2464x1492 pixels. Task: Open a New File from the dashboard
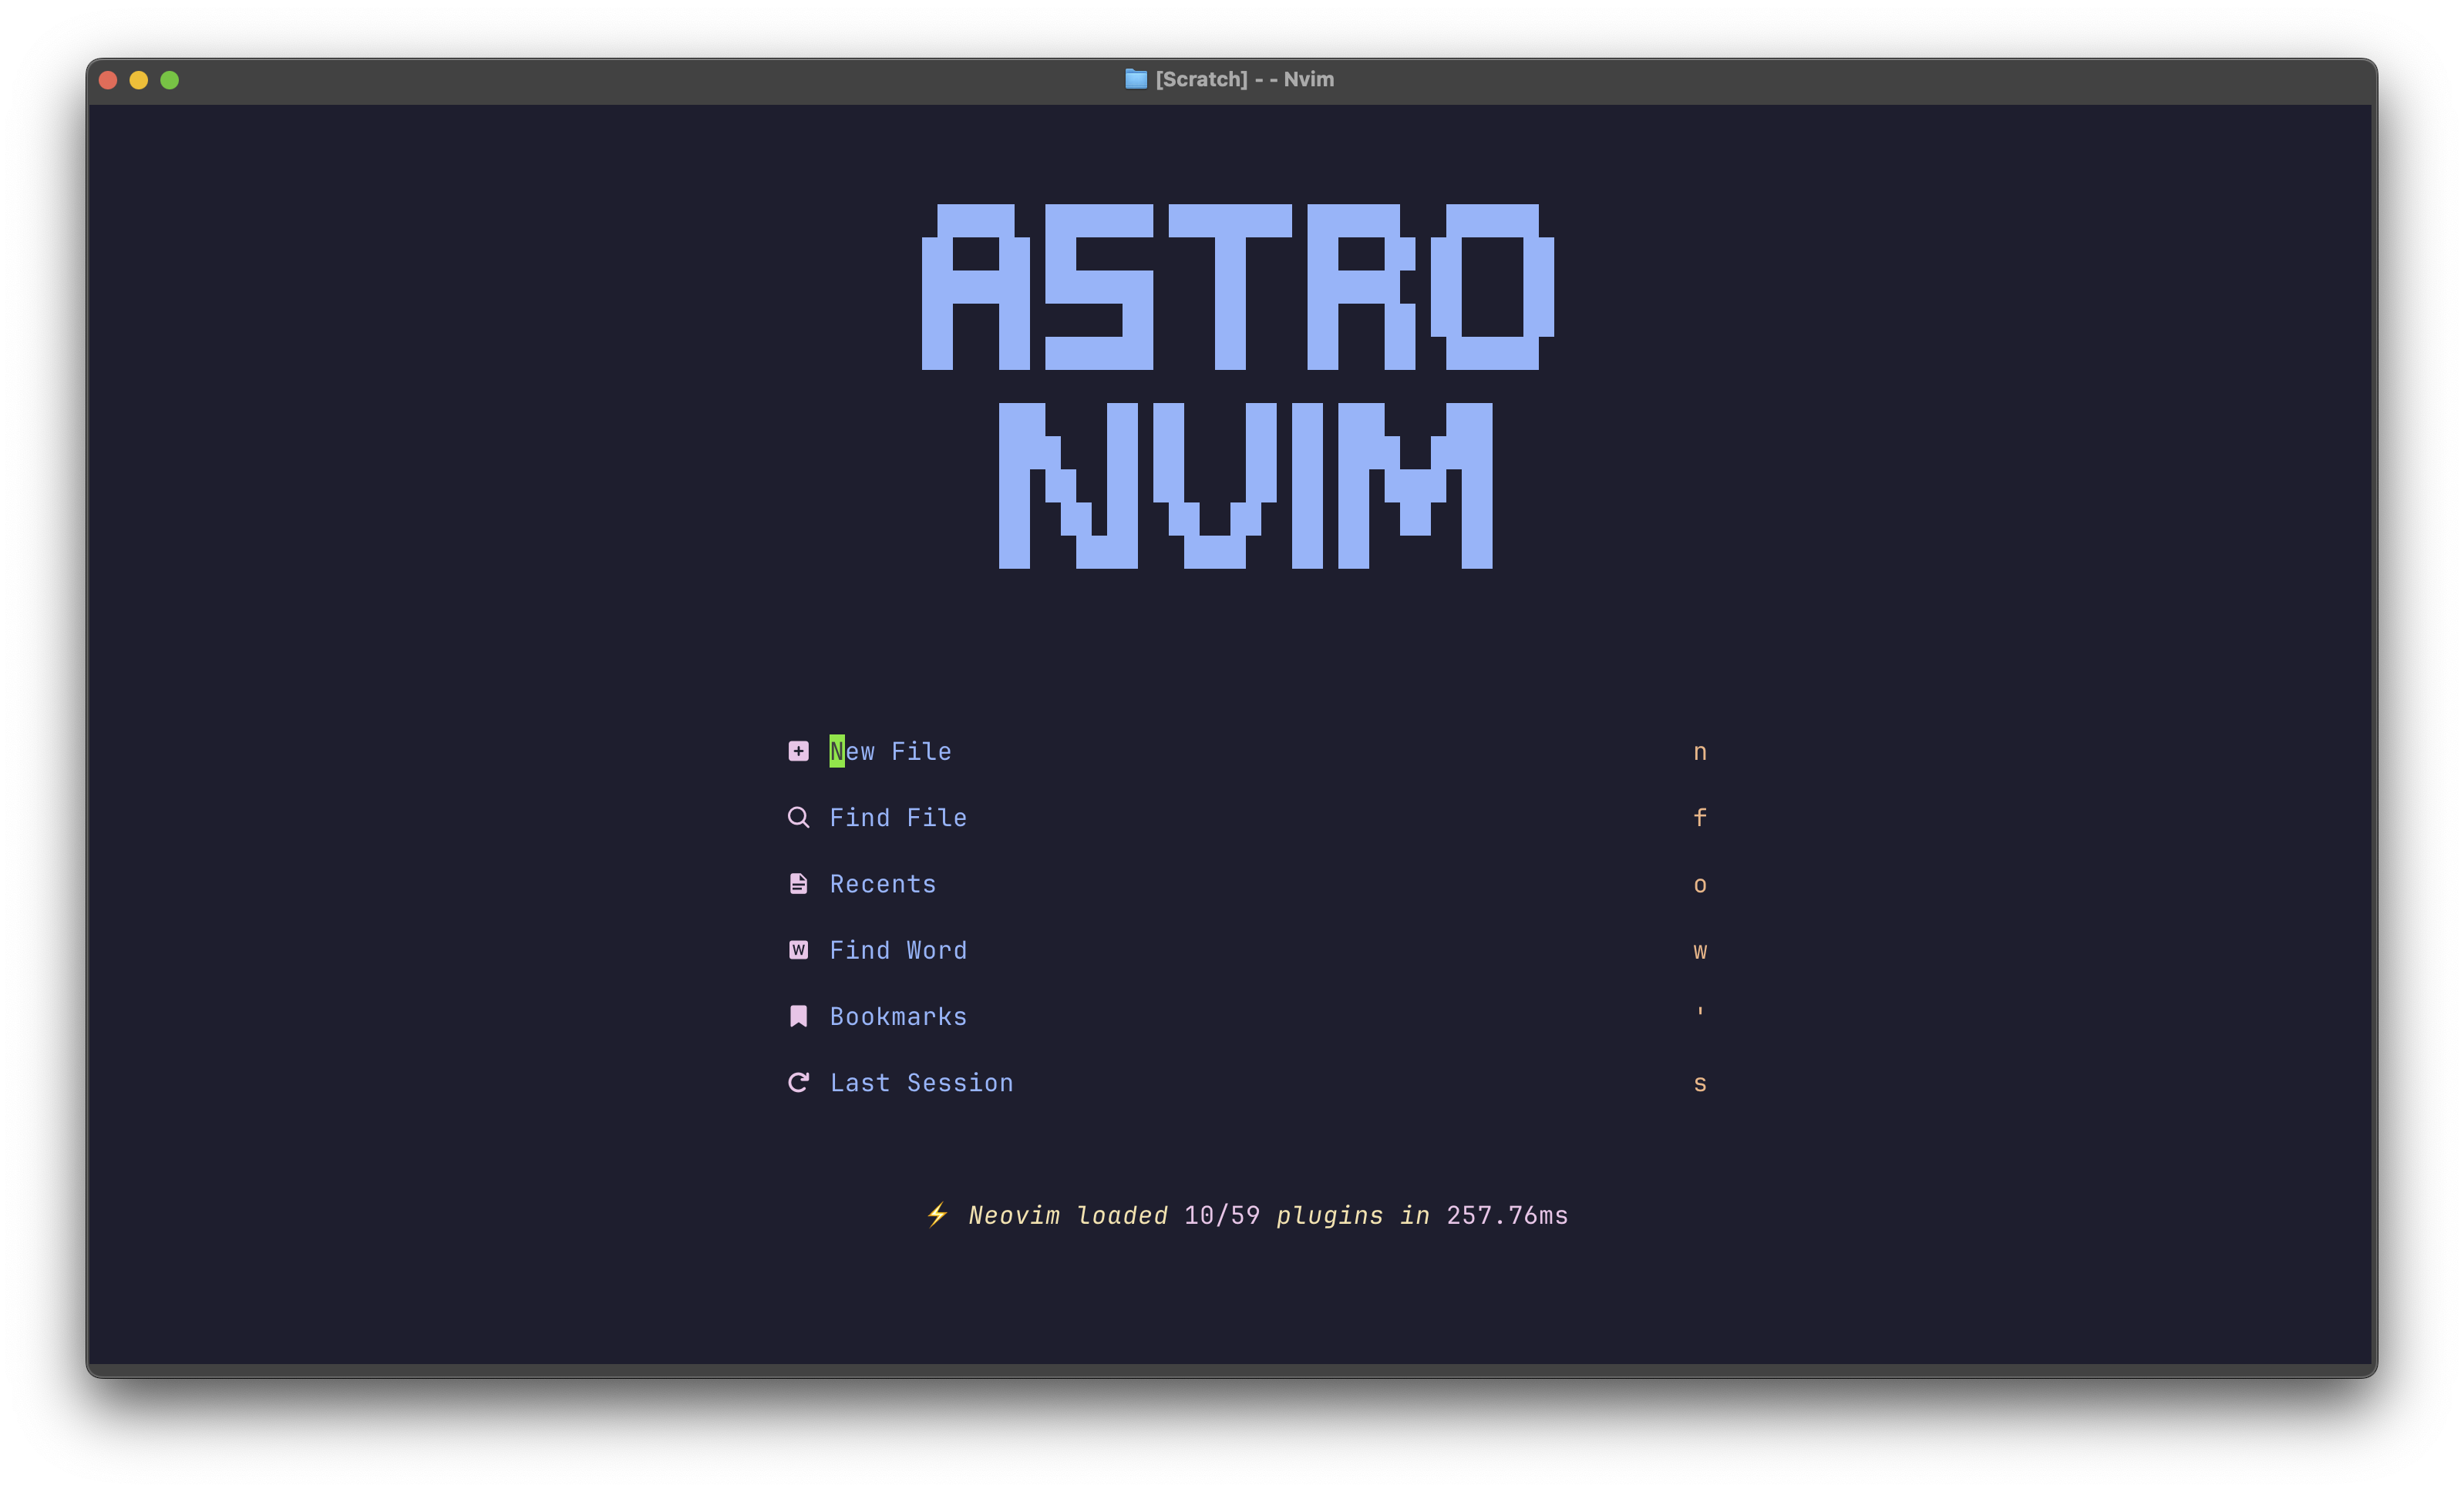(x=890, y=751)
